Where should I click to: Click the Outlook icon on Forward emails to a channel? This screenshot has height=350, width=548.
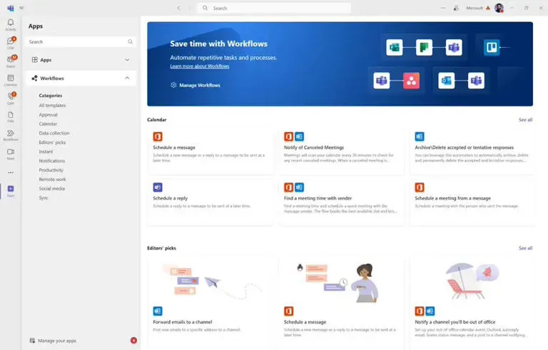coord(158,311)
